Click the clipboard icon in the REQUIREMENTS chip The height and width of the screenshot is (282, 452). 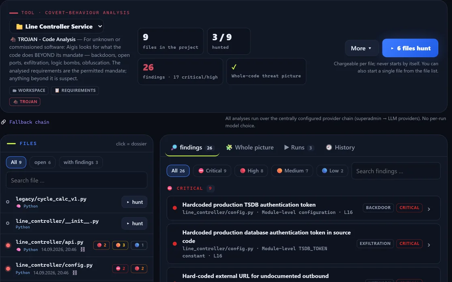[57, 90]
